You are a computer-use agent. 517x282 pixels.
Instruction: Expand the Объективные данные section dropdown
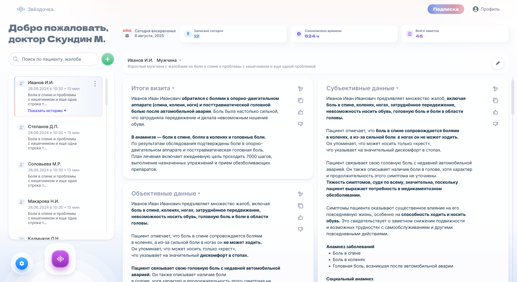(x=199, y=193)
